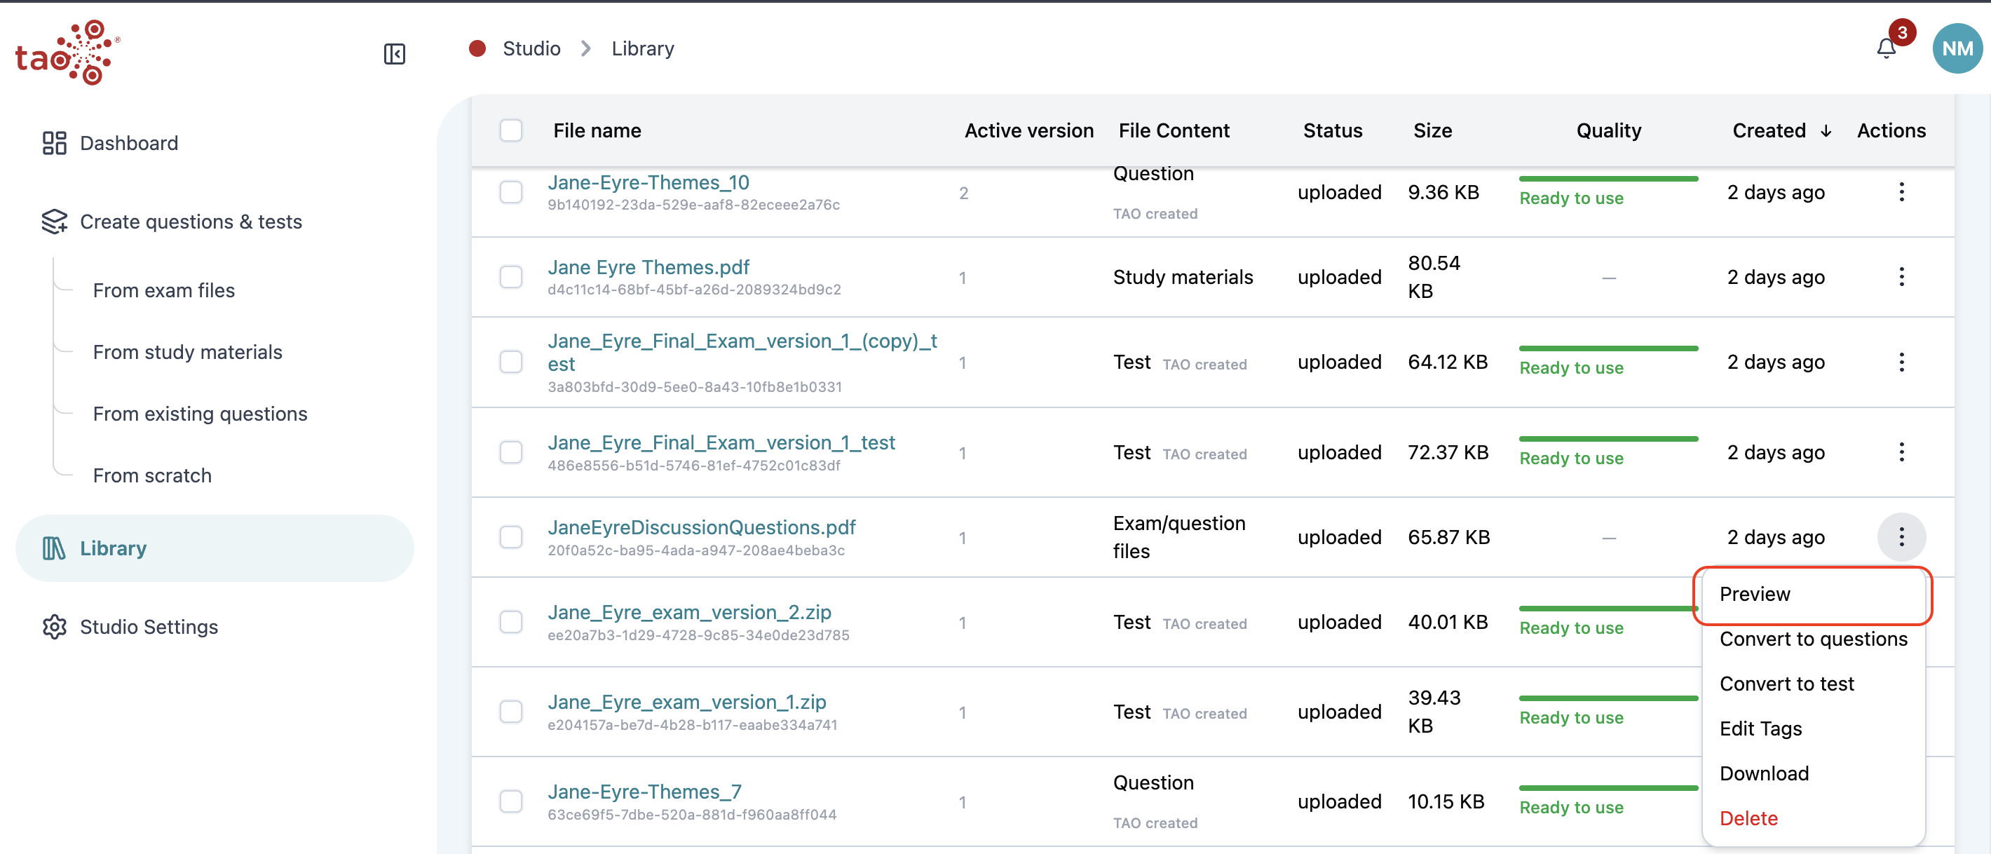Open From exam files in sidebar
Image resolution: width=1991 pixels, height=854 pixels.
[x=164, y=290]
